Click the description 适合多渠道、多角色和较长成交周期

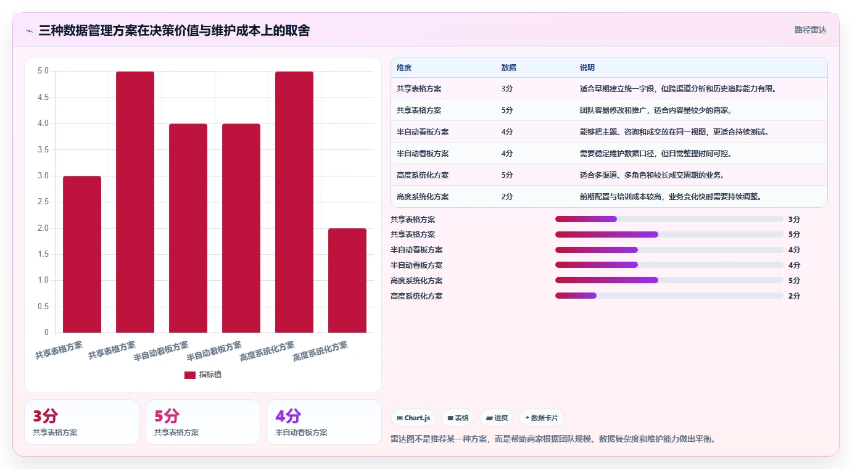[651, 175]
